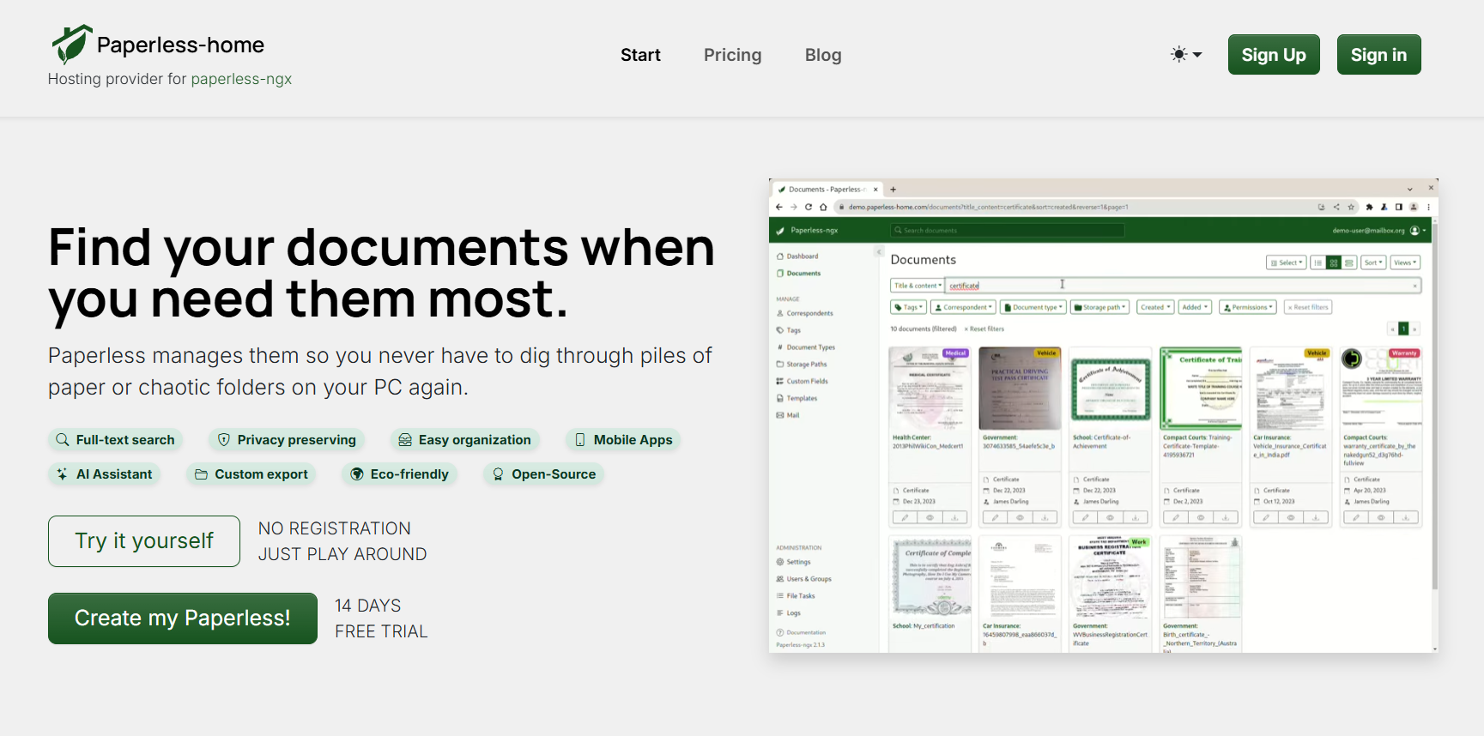This screenshot has height=736, width=1484.
Task: Click the phone icon on Mobile Apps badge
Action: tap(580, 440)
